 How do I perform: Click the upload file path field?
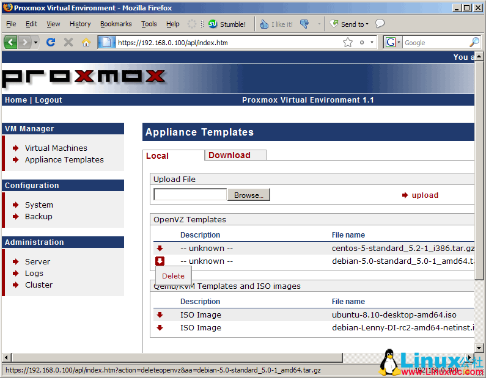coord(190,195)
